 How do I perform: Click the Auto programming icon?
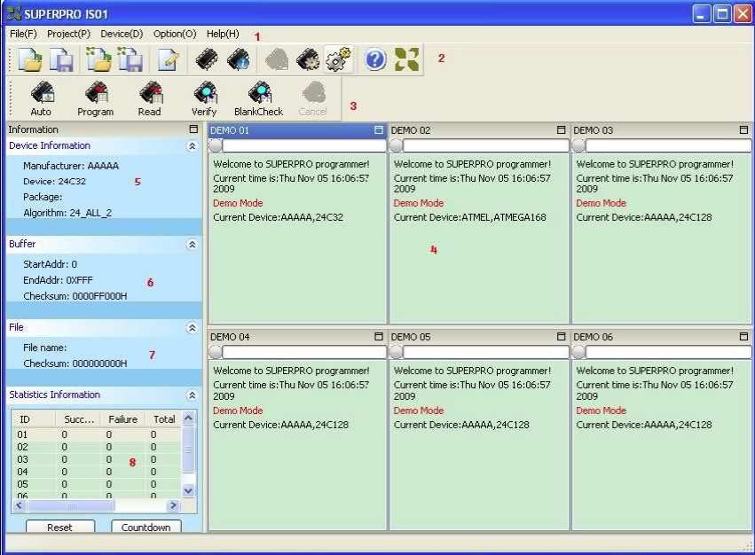click(x=41, y=96)
